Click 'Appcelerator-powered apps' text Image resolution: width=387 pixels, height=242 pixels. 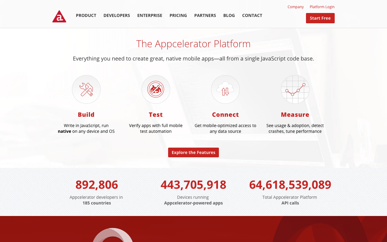[193, 203]
